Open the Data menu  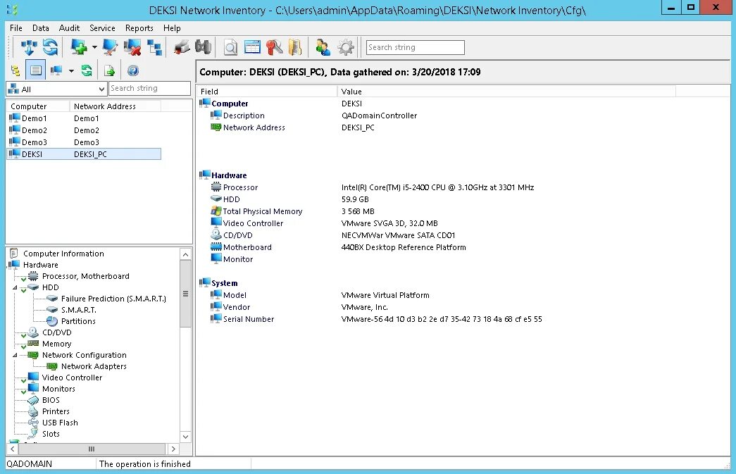[40, 28]
